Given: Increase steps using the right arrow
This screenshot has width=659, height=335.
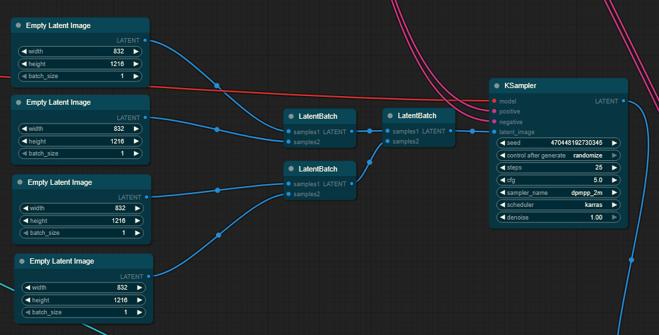Looking at the screenshot, I should click(614, 167).
